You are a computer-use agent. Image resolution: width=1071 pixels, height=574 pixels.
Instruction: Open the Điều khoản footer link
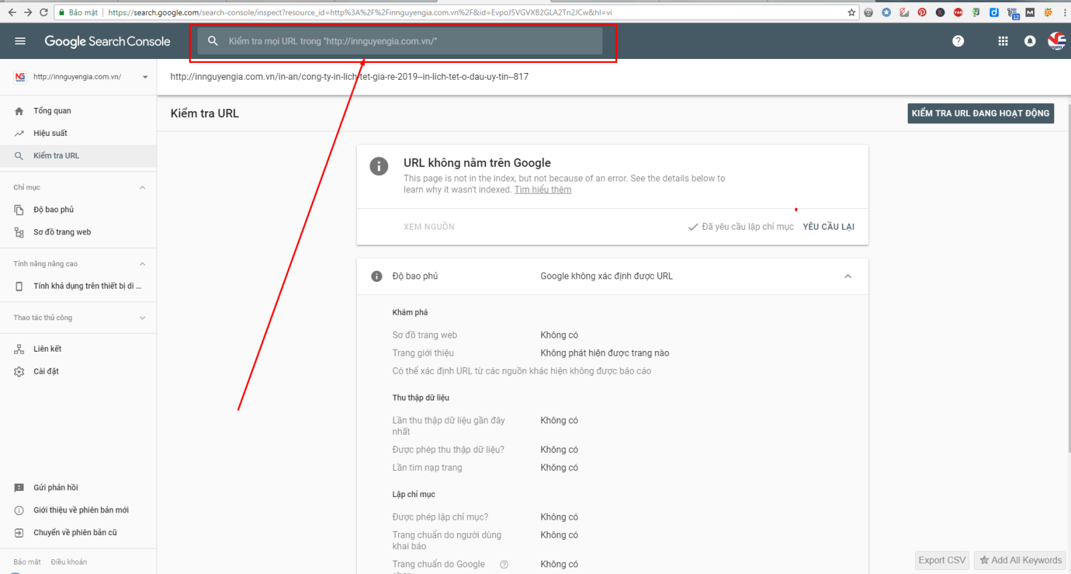[x=69, y=563]
